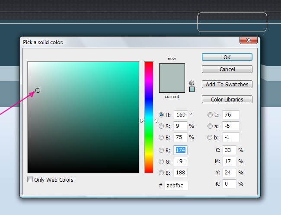Image resolution: width=281 pixels, height=215 pixels.
Task: Select the L lightness radio button
Action: (210, 115)
